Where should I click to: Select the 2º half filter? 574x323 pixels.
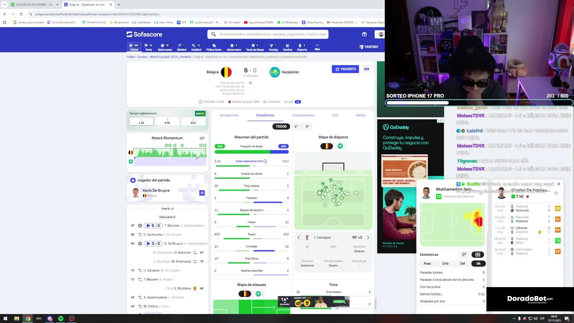(307, 127)
